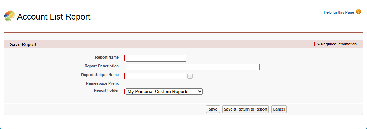The width and height of the screenshot is (367, 129).
Task: Click the Report Description label
Action: coord(102,66)
